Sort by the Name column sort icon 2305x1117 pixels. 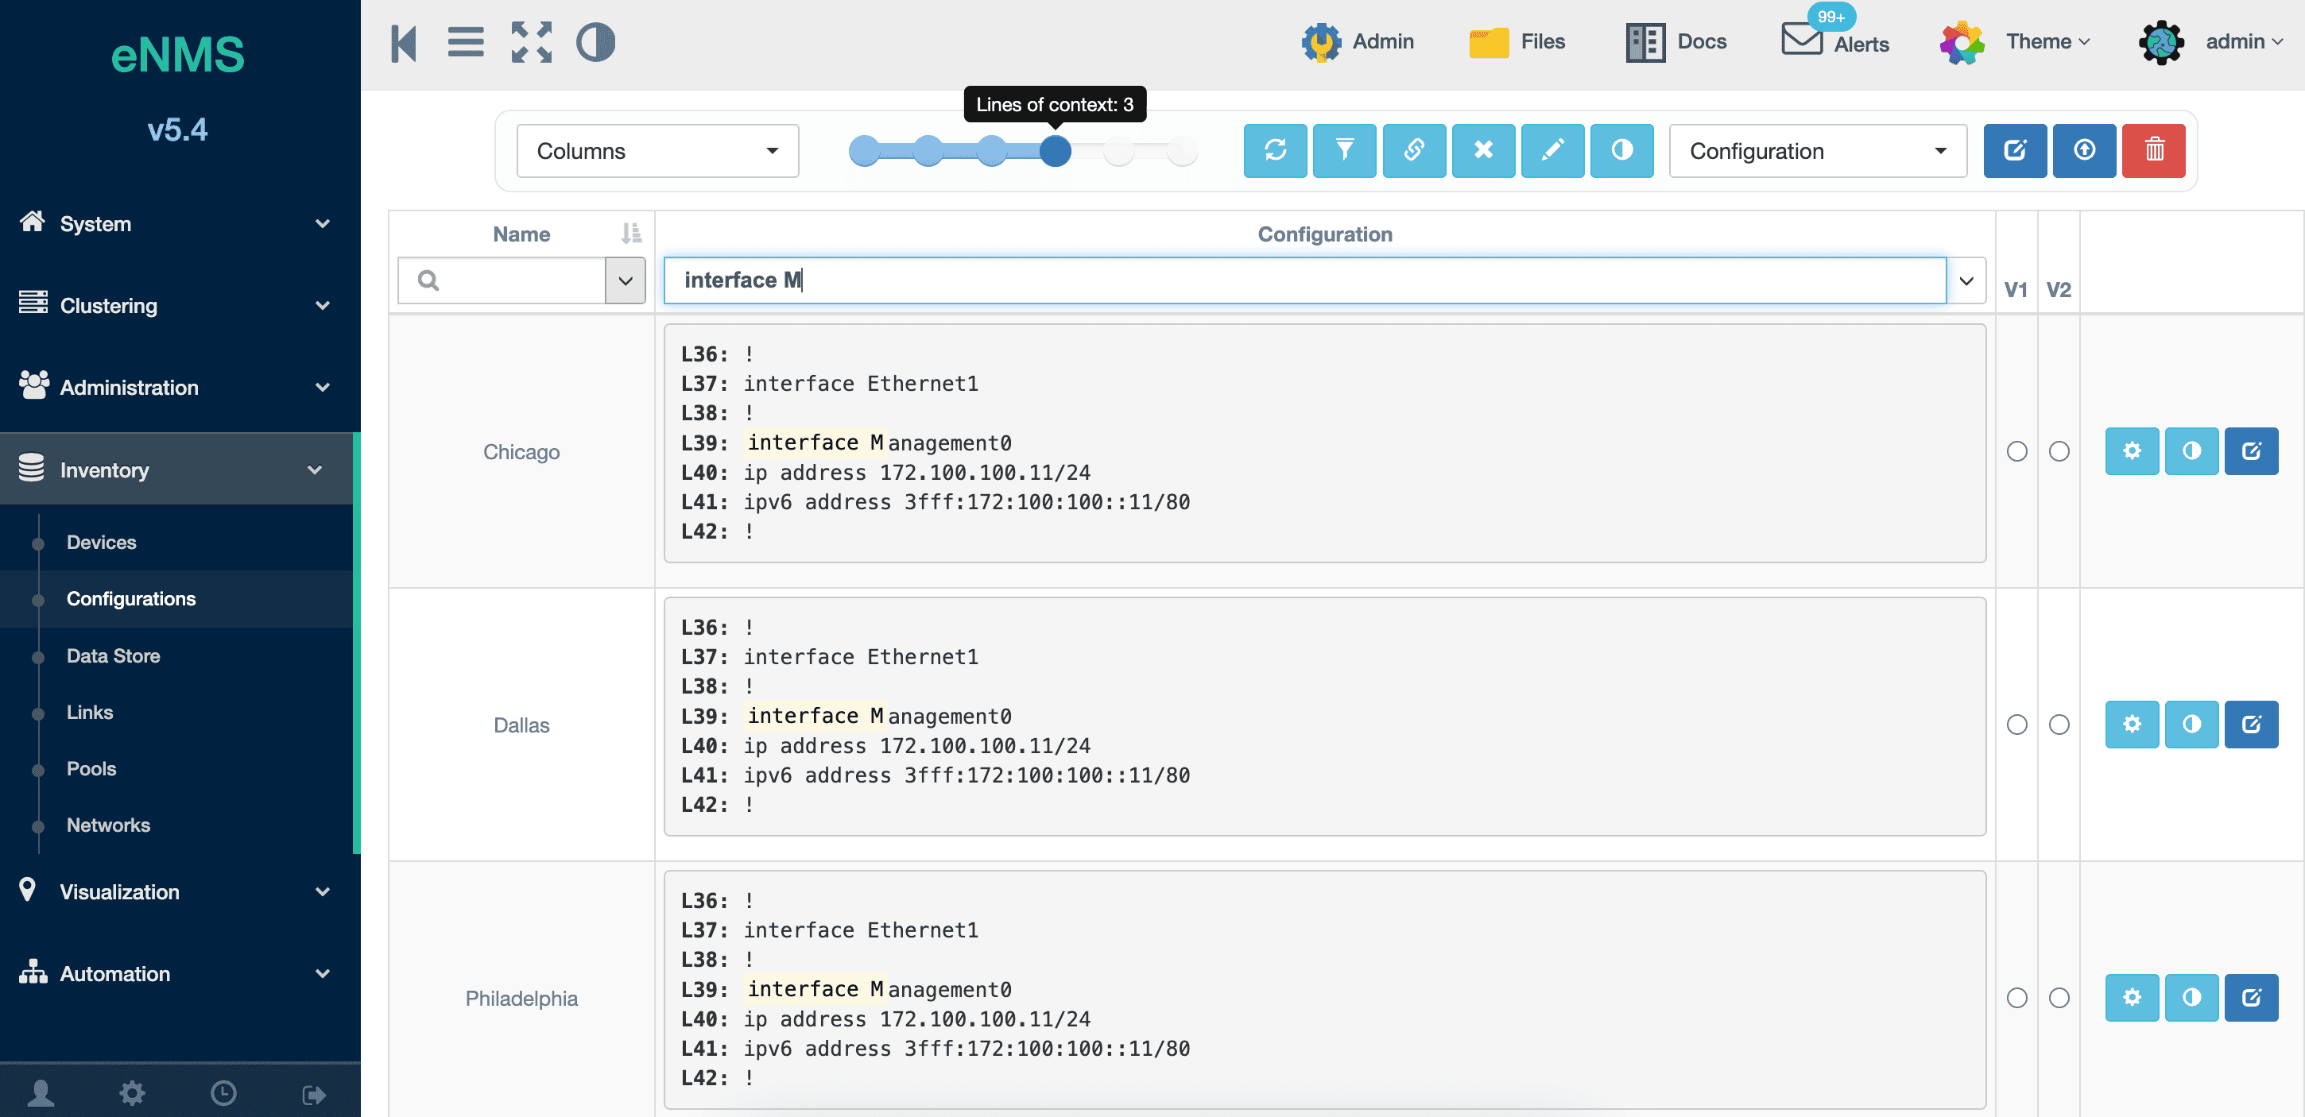631,234
